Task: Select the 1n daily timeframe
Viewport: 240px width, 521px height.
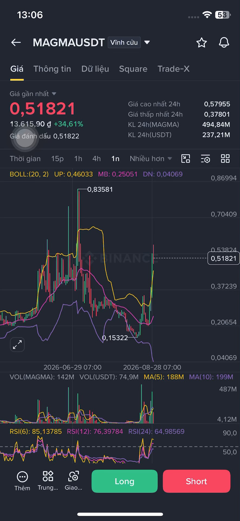Action: (115, 159)
